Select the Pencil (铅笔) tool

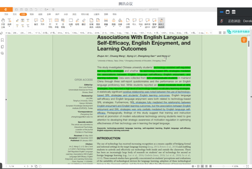pos(77,22)
